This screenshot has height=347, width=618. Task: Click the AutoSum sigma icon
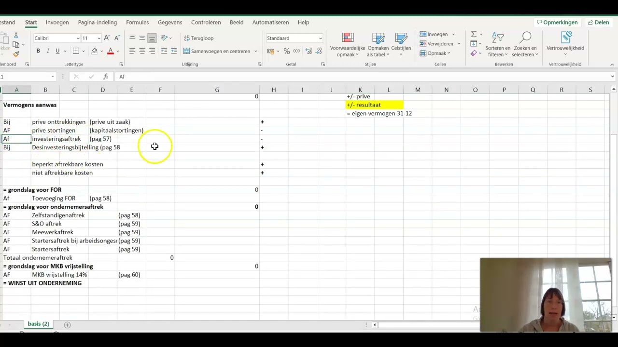pos(474,34)
